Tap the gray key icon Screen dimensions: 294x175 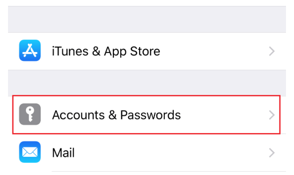coord(30,115)
